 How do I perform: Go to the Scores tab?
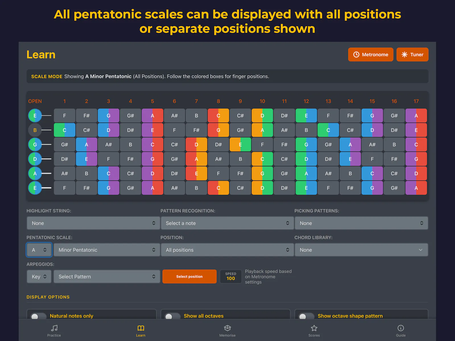pyautogui.click(x=314, y=331)
